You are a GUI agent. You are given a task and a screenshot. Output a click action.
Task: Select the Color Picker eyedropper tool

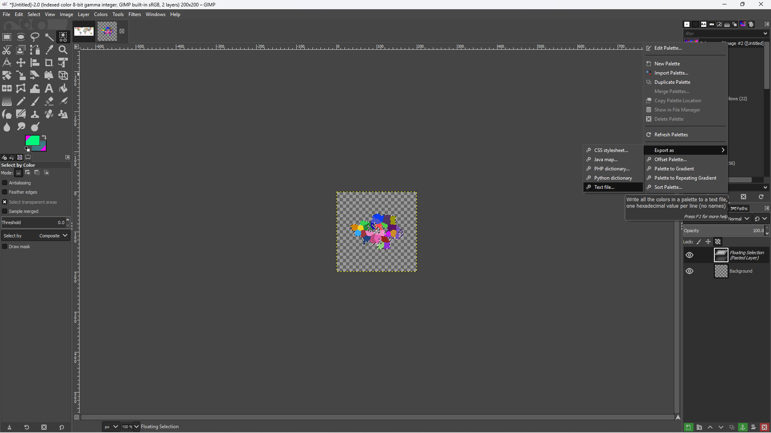click(x=49, y=50)
